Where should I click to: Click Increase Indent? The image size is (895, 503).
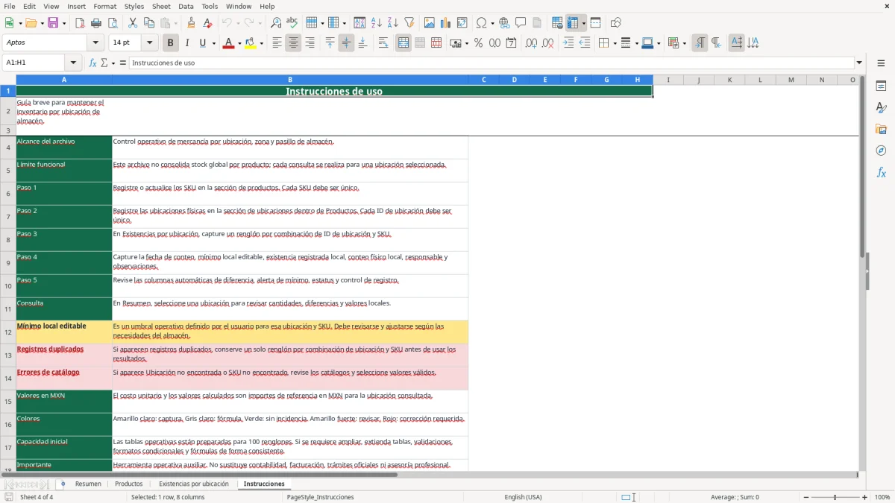point(568,43)
